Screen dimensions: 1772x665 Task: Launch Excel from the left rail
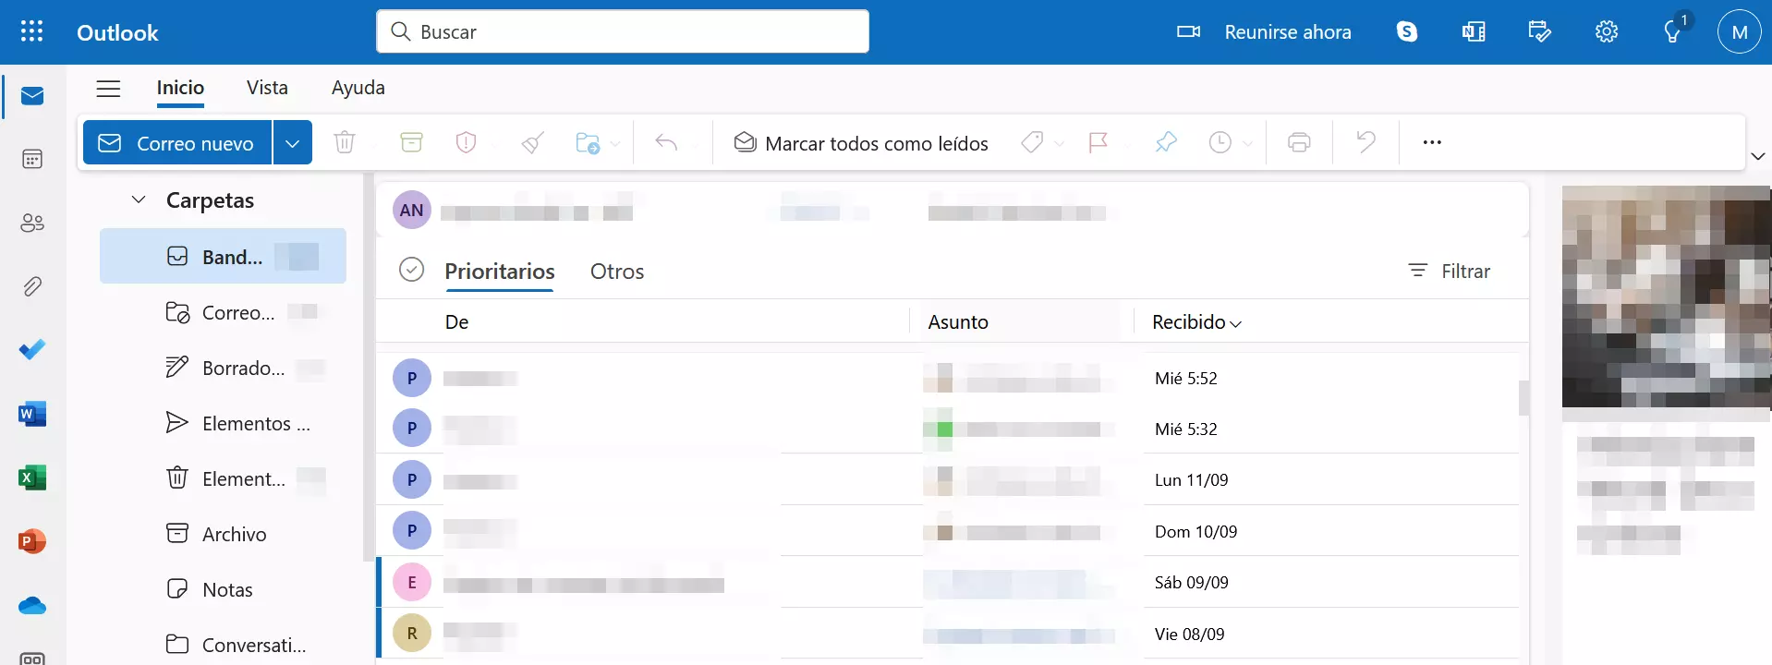[32, 478]
